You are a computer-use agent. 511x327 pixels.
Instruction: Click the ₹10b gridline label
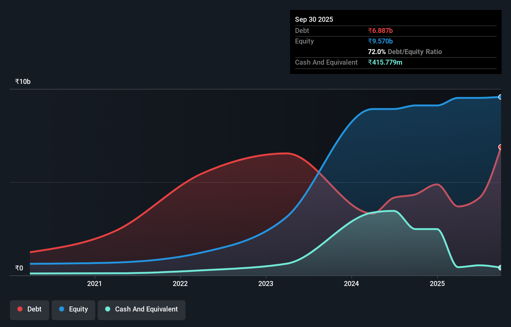point(22,81)
